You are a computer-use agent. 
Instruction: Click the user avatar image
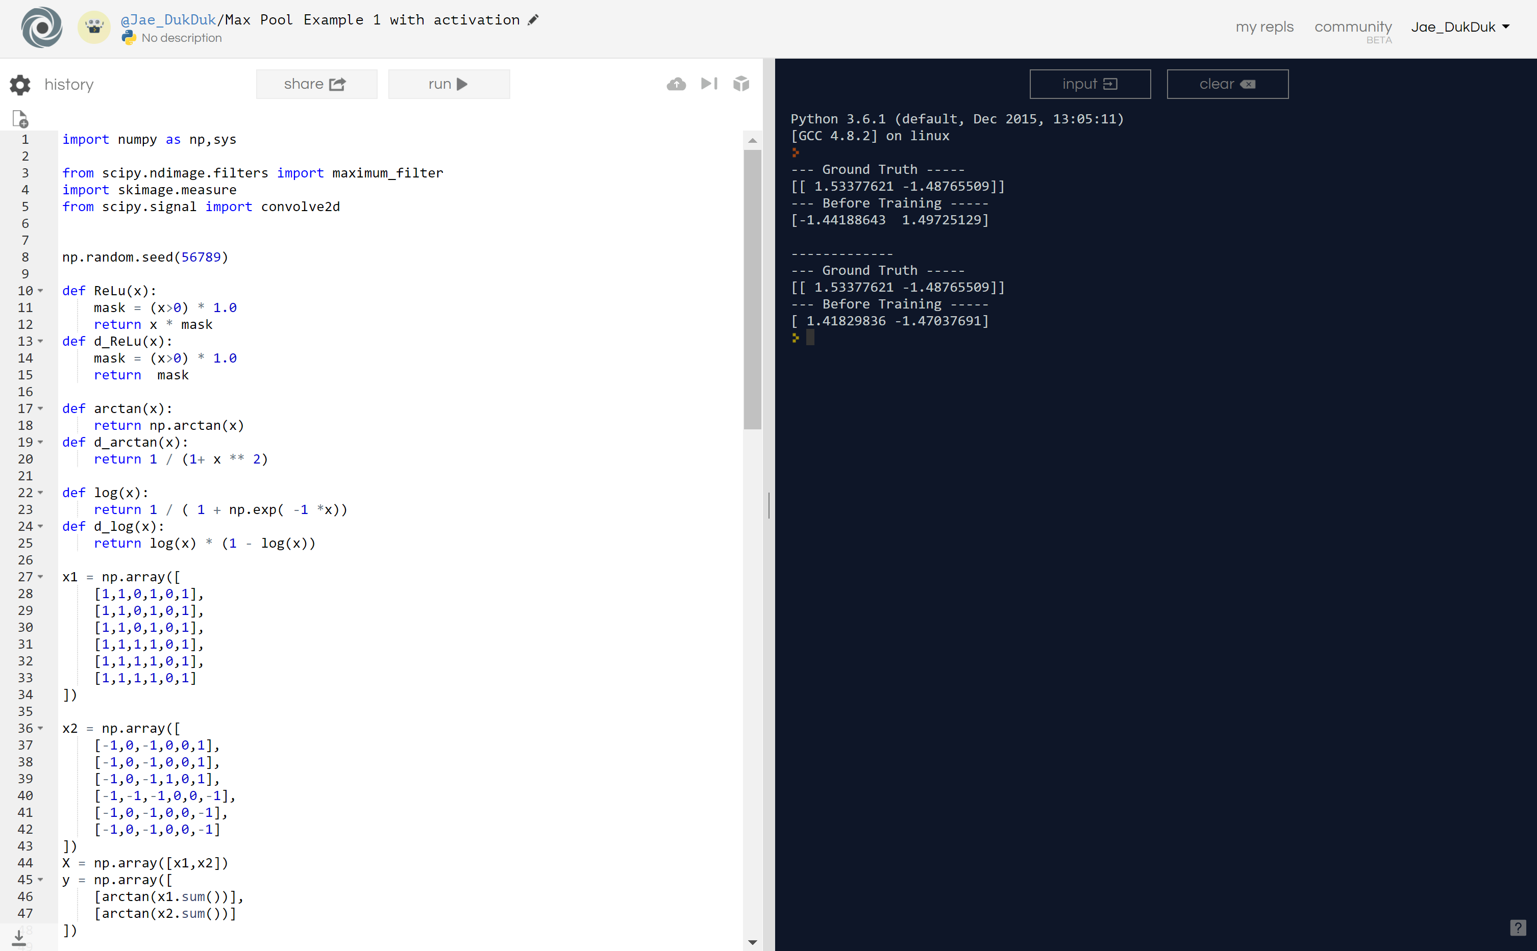pos(94,27)
